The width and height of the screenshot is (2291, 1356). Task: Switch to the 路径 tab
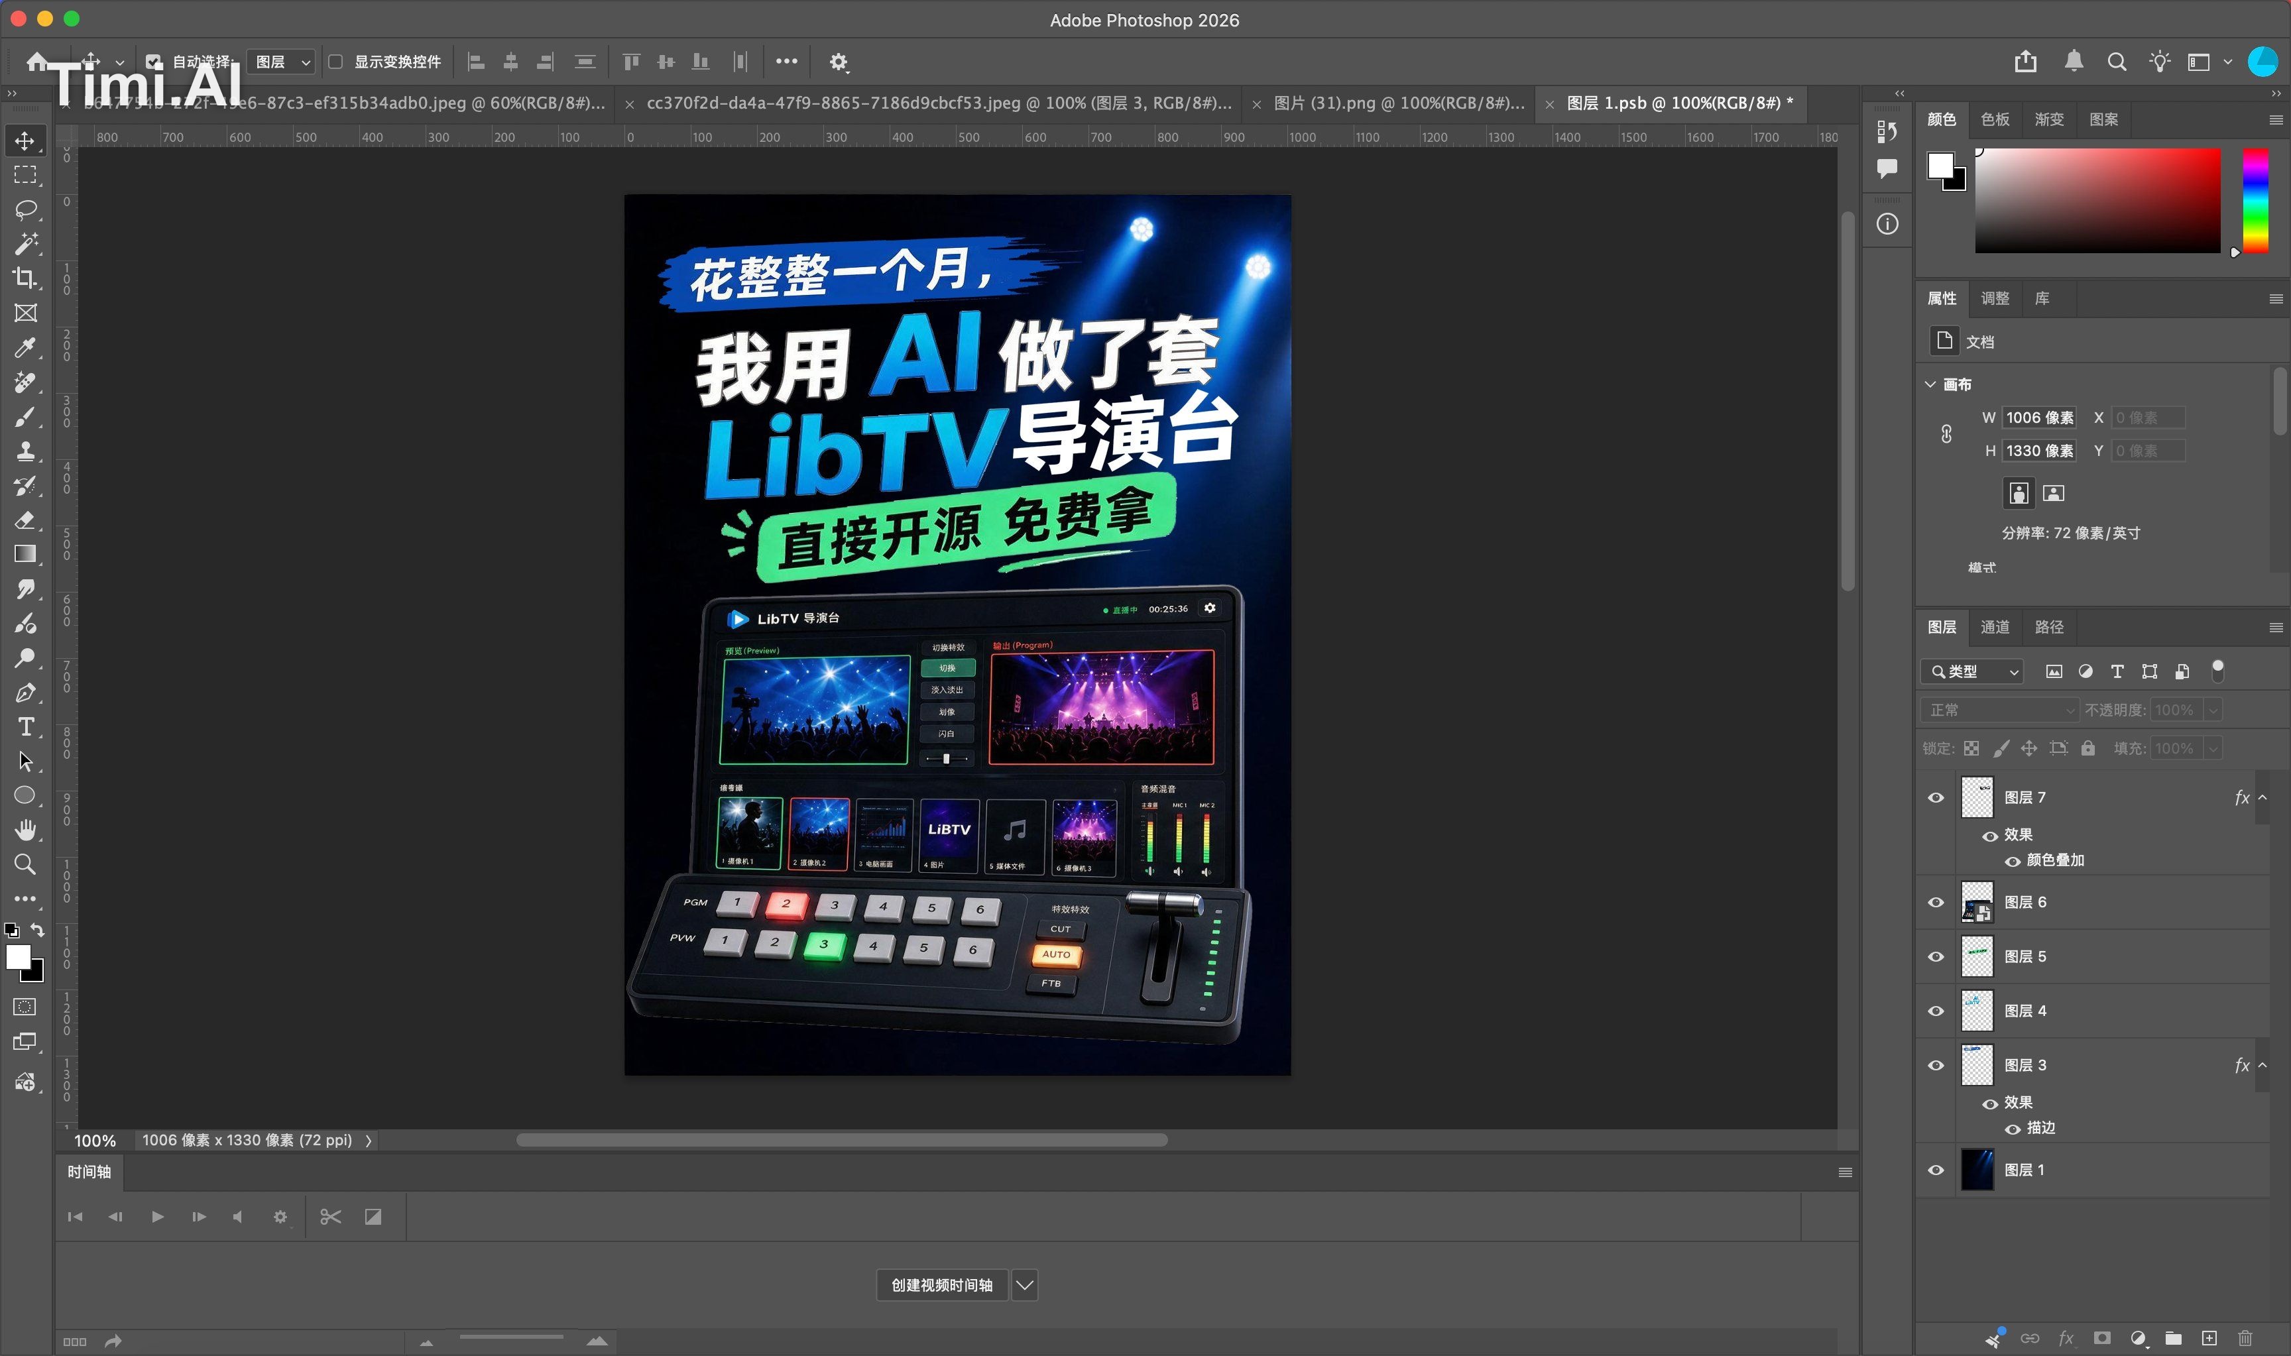coord(2049,627)
